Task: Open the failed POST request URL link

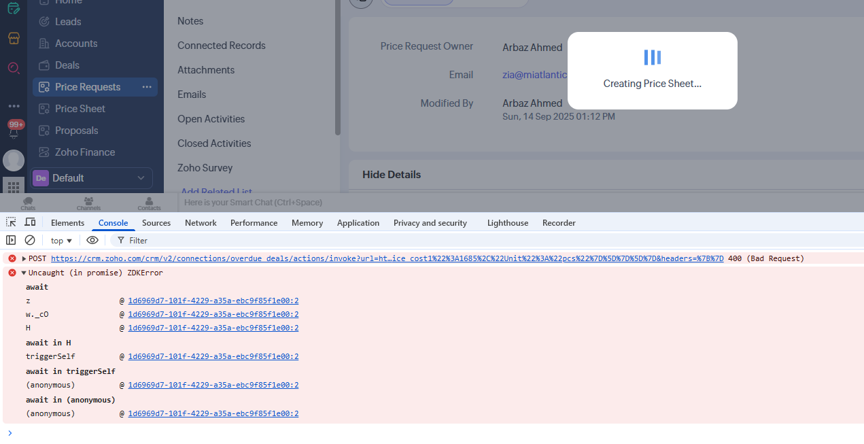Action: click(387, 258)
